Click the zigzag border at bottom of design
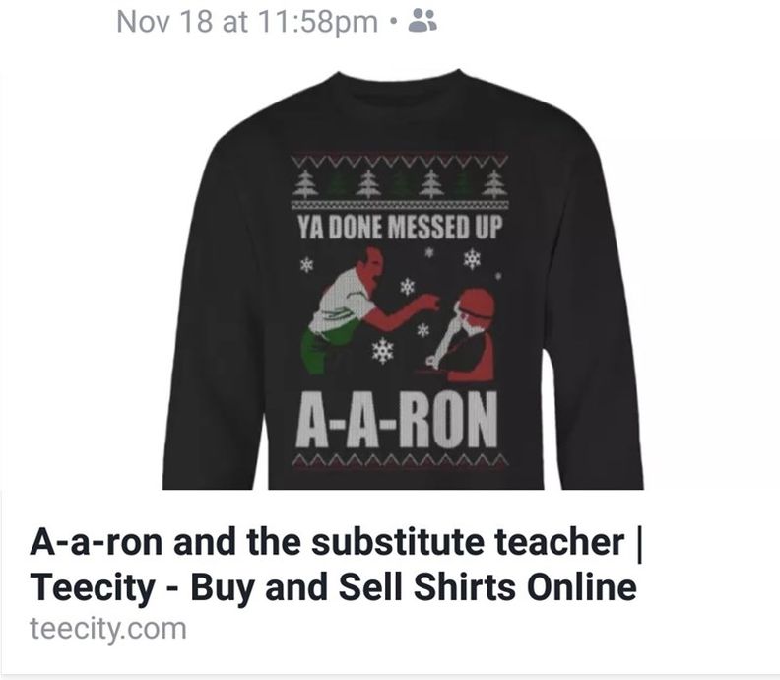Screen dimensions: 780x680 (400, 460)
